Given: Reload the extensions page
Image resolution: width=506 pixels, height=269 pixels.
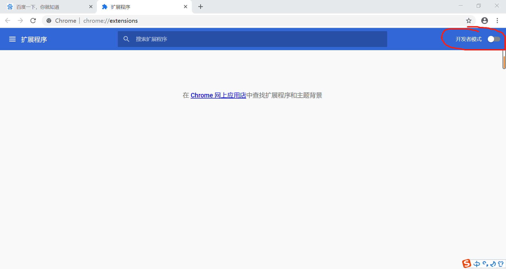Looking at the screenshot, I should click(33, 21).
